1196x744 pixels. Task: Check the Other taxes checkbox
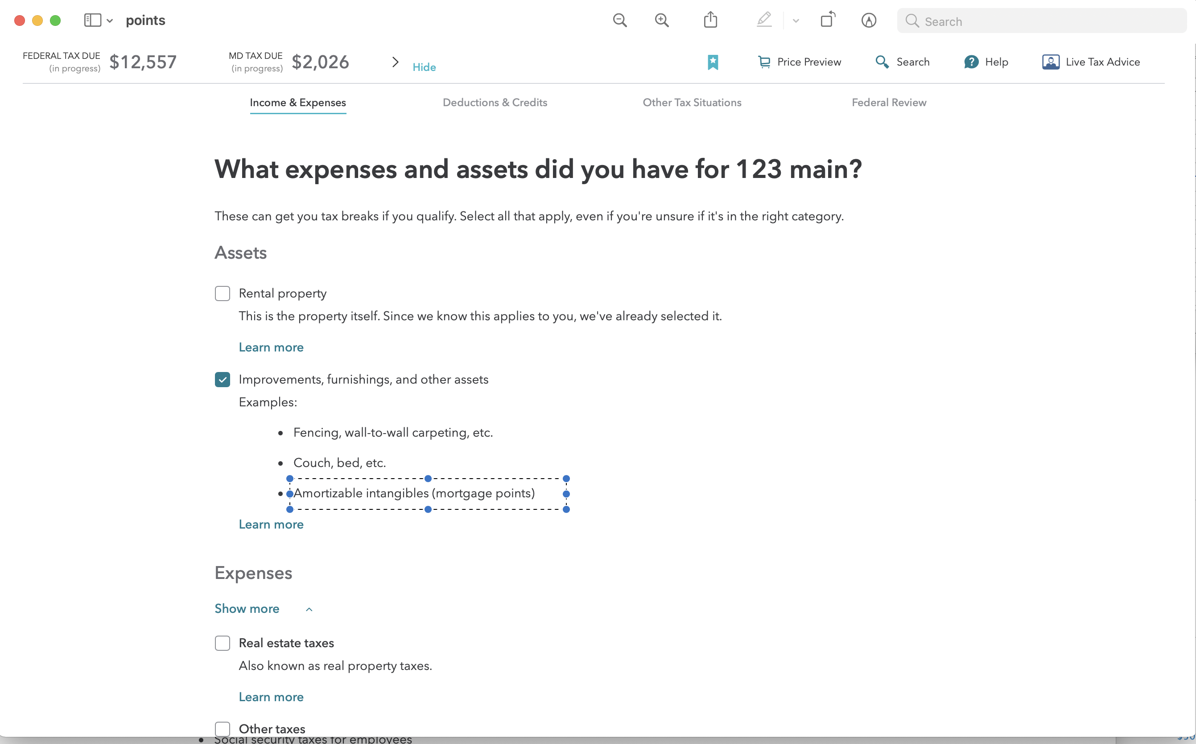223,729
